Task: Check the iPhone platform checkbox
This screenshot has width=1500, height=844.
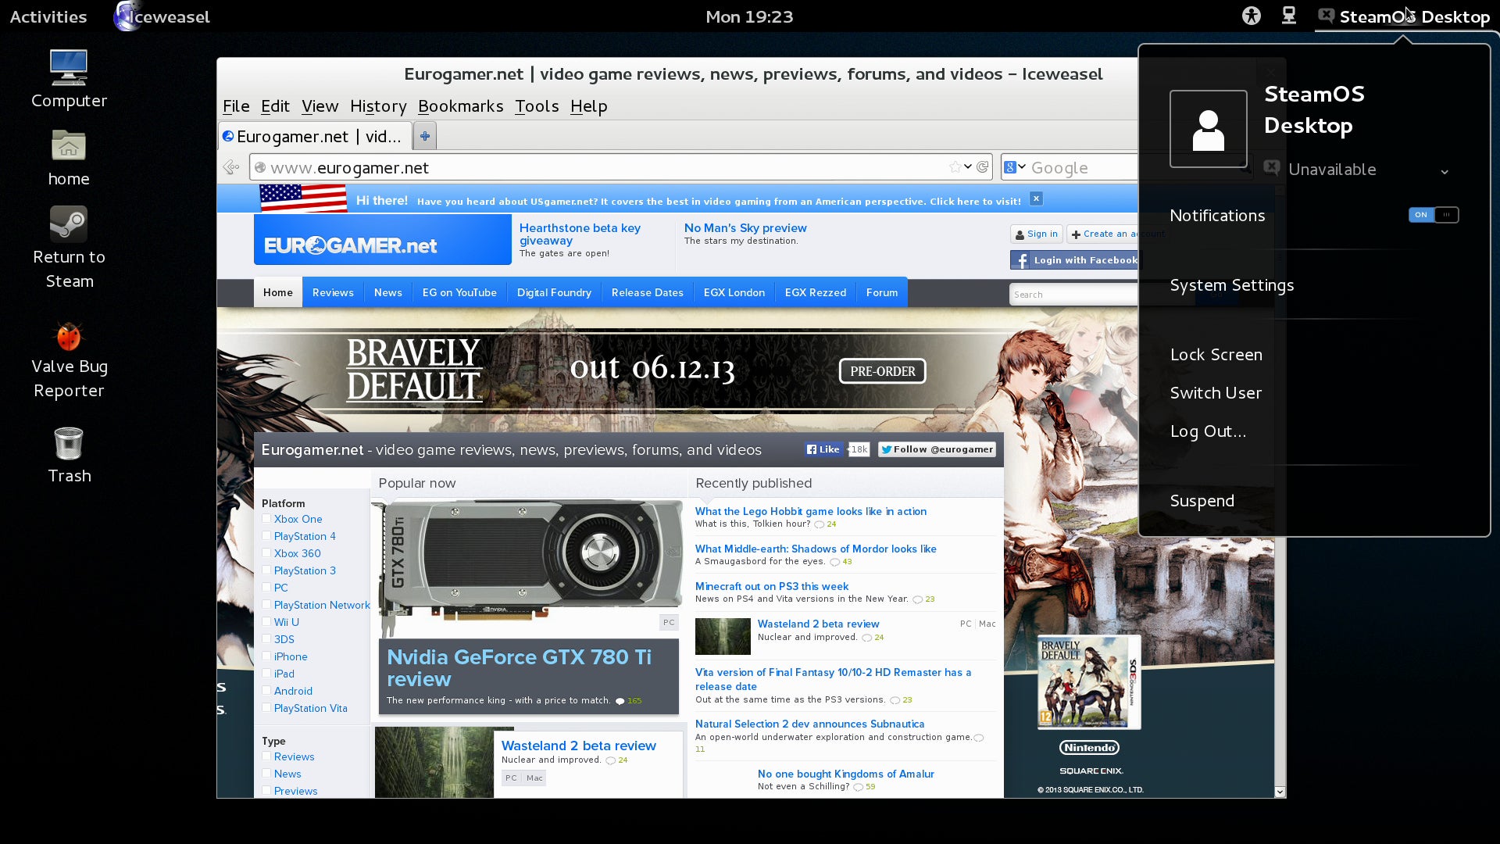Action: pyautogui.click(x=266, y=656)
